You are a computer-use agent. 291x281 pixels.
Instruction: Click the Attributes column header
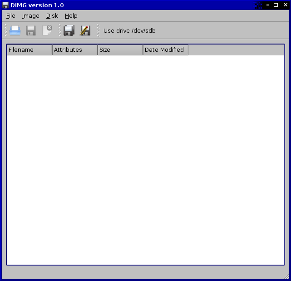coord(75,50)
